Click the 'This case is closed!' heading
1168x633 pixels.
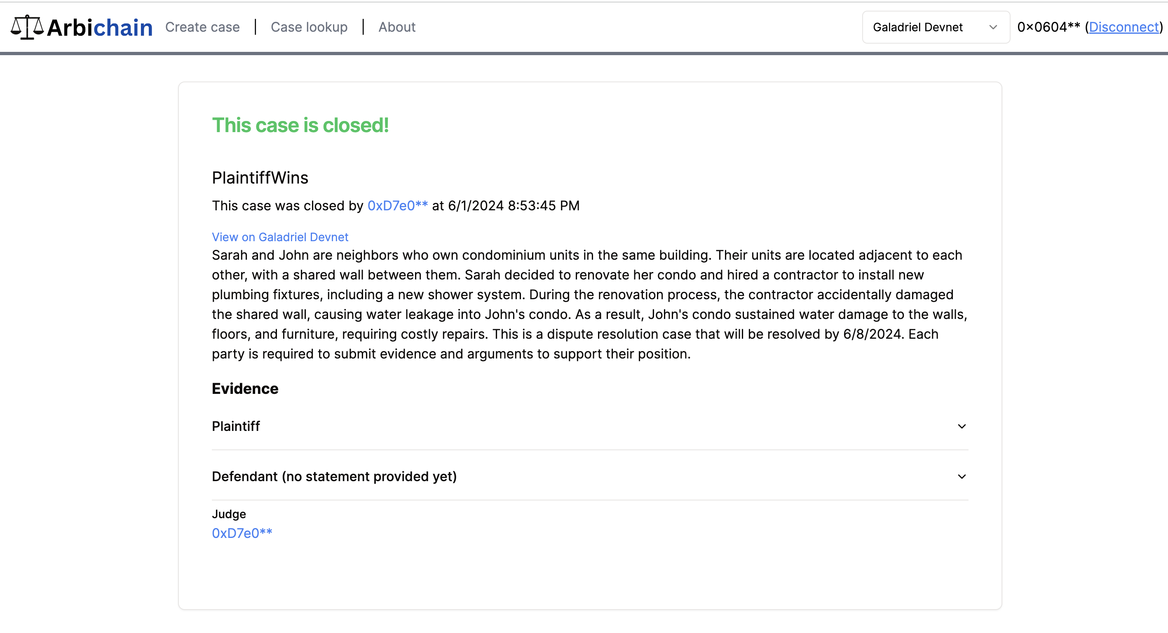point(300,126)
